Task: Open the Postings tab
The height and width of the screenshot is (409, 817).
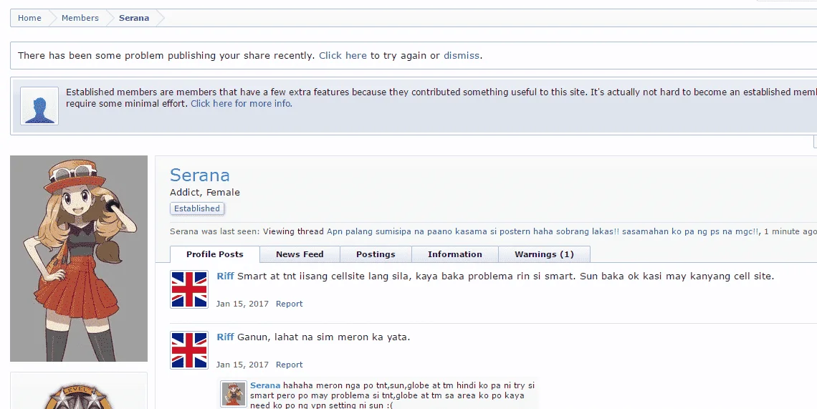Action: 376,254
